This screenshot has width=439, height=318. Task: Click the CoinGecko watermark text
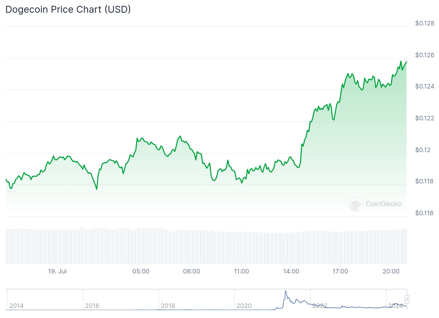click(x=384, y=204)
